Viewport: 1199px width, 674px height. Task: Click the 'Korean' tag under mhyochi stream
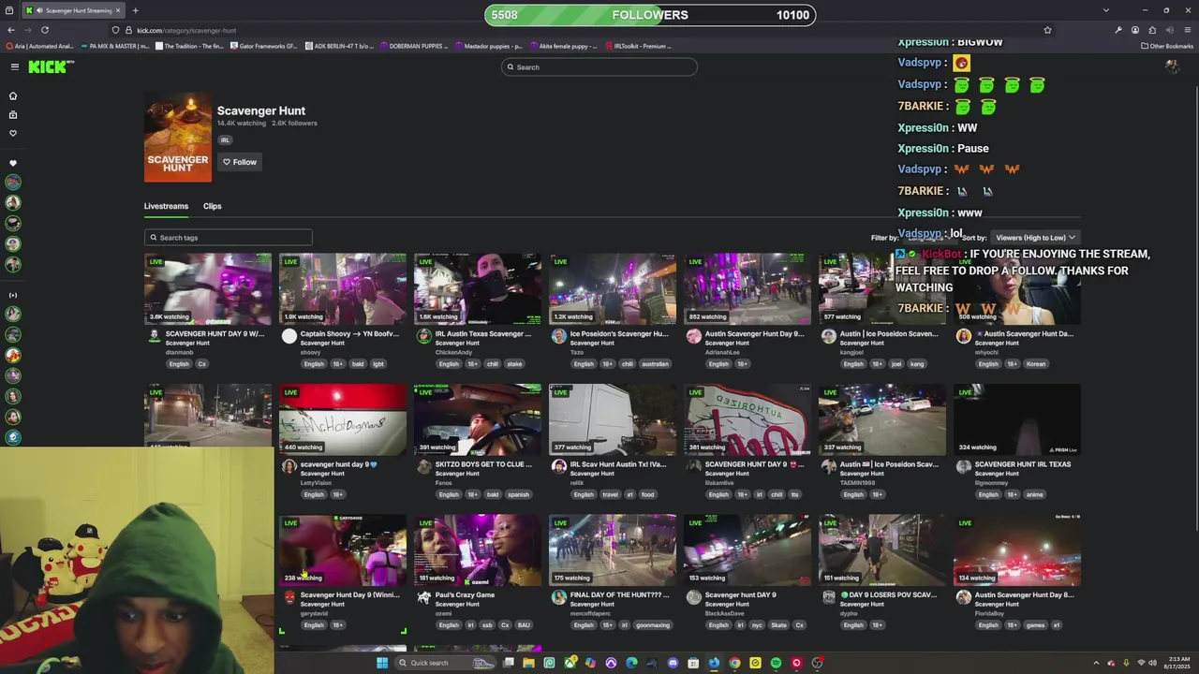[1036, 364]
